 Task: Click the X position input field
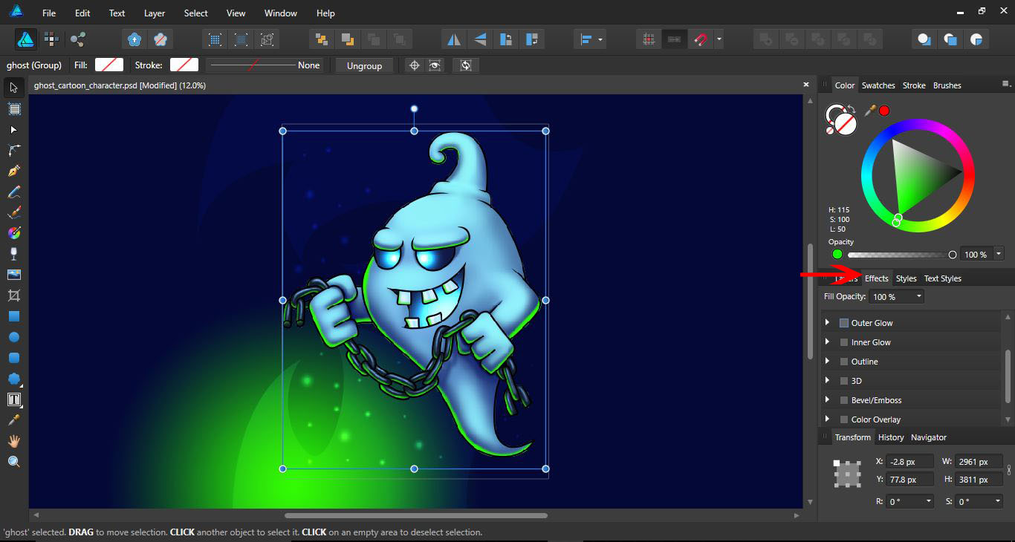909,460
